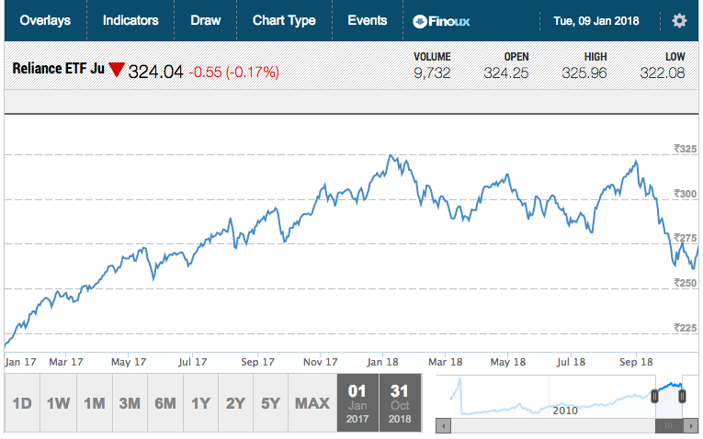Select the 3M time range
The width and height of the screenshot is (703, 439).
click(130, 403)
